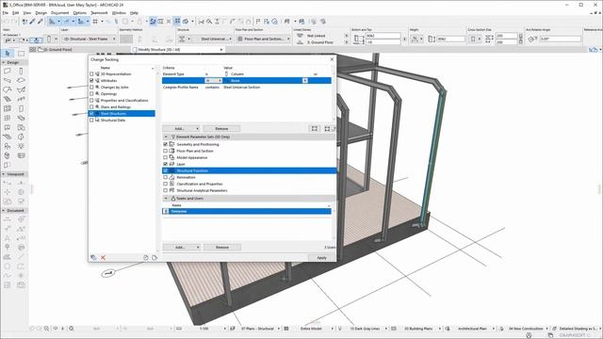Viewport: 603px width, 339px height.
Task: Click the red X delete scheme icon
Action: pos(103,257)
